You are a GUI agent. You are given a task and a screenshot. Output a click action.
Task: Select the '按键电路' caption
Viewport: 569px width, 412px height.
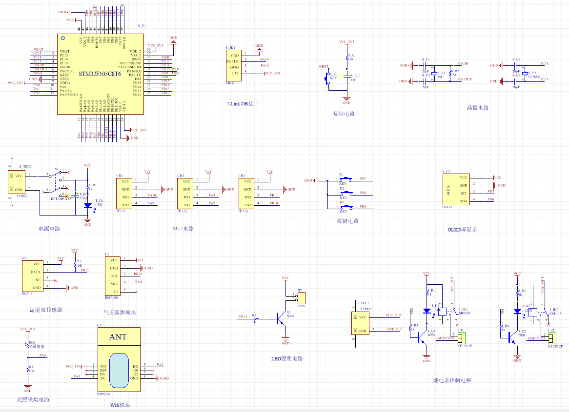point(347,221)
